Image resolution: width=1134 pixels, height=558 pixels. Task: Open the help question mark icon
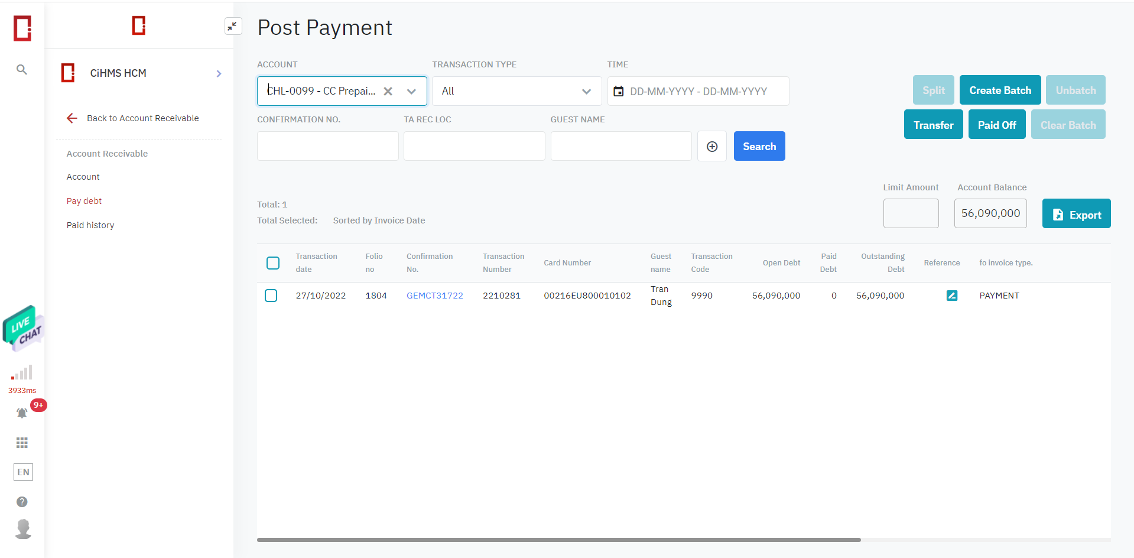click(22, 502)
